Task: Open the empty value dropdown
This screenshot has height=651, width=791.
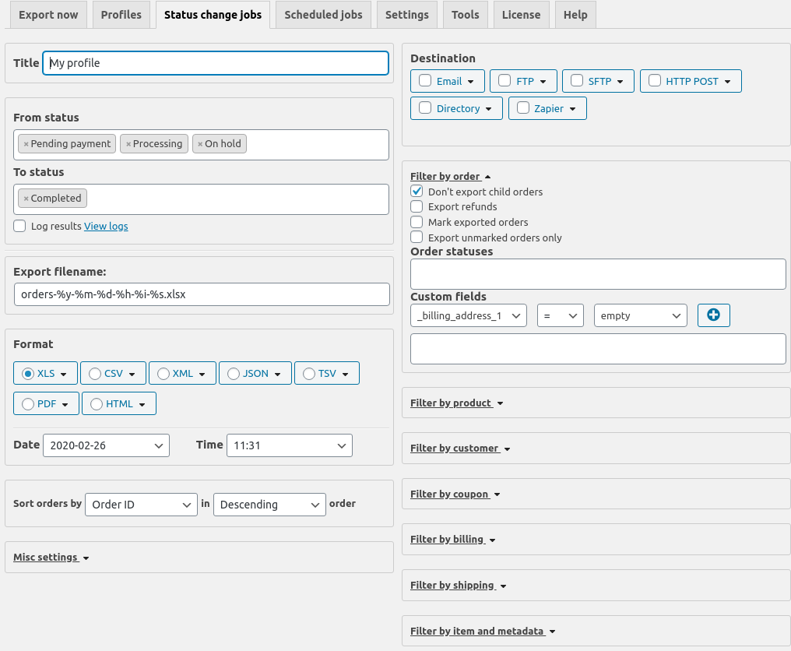Action: point(641,315)
